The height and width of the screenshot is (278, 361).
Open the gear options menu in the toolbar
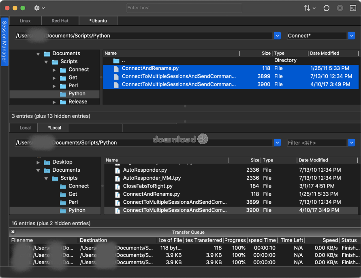pyautogui.click(x=39, y=8)
